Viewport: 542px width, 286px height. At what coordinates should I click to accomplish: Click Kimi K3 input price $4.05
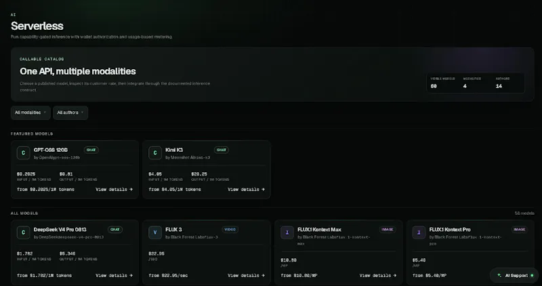pos(155,174)
